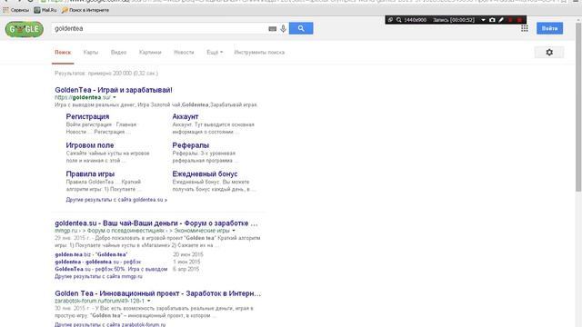Open GoldenTea - Играй и зарабатывай! result
The width and height of the screenshot is (582, 327).
(114, 90)
